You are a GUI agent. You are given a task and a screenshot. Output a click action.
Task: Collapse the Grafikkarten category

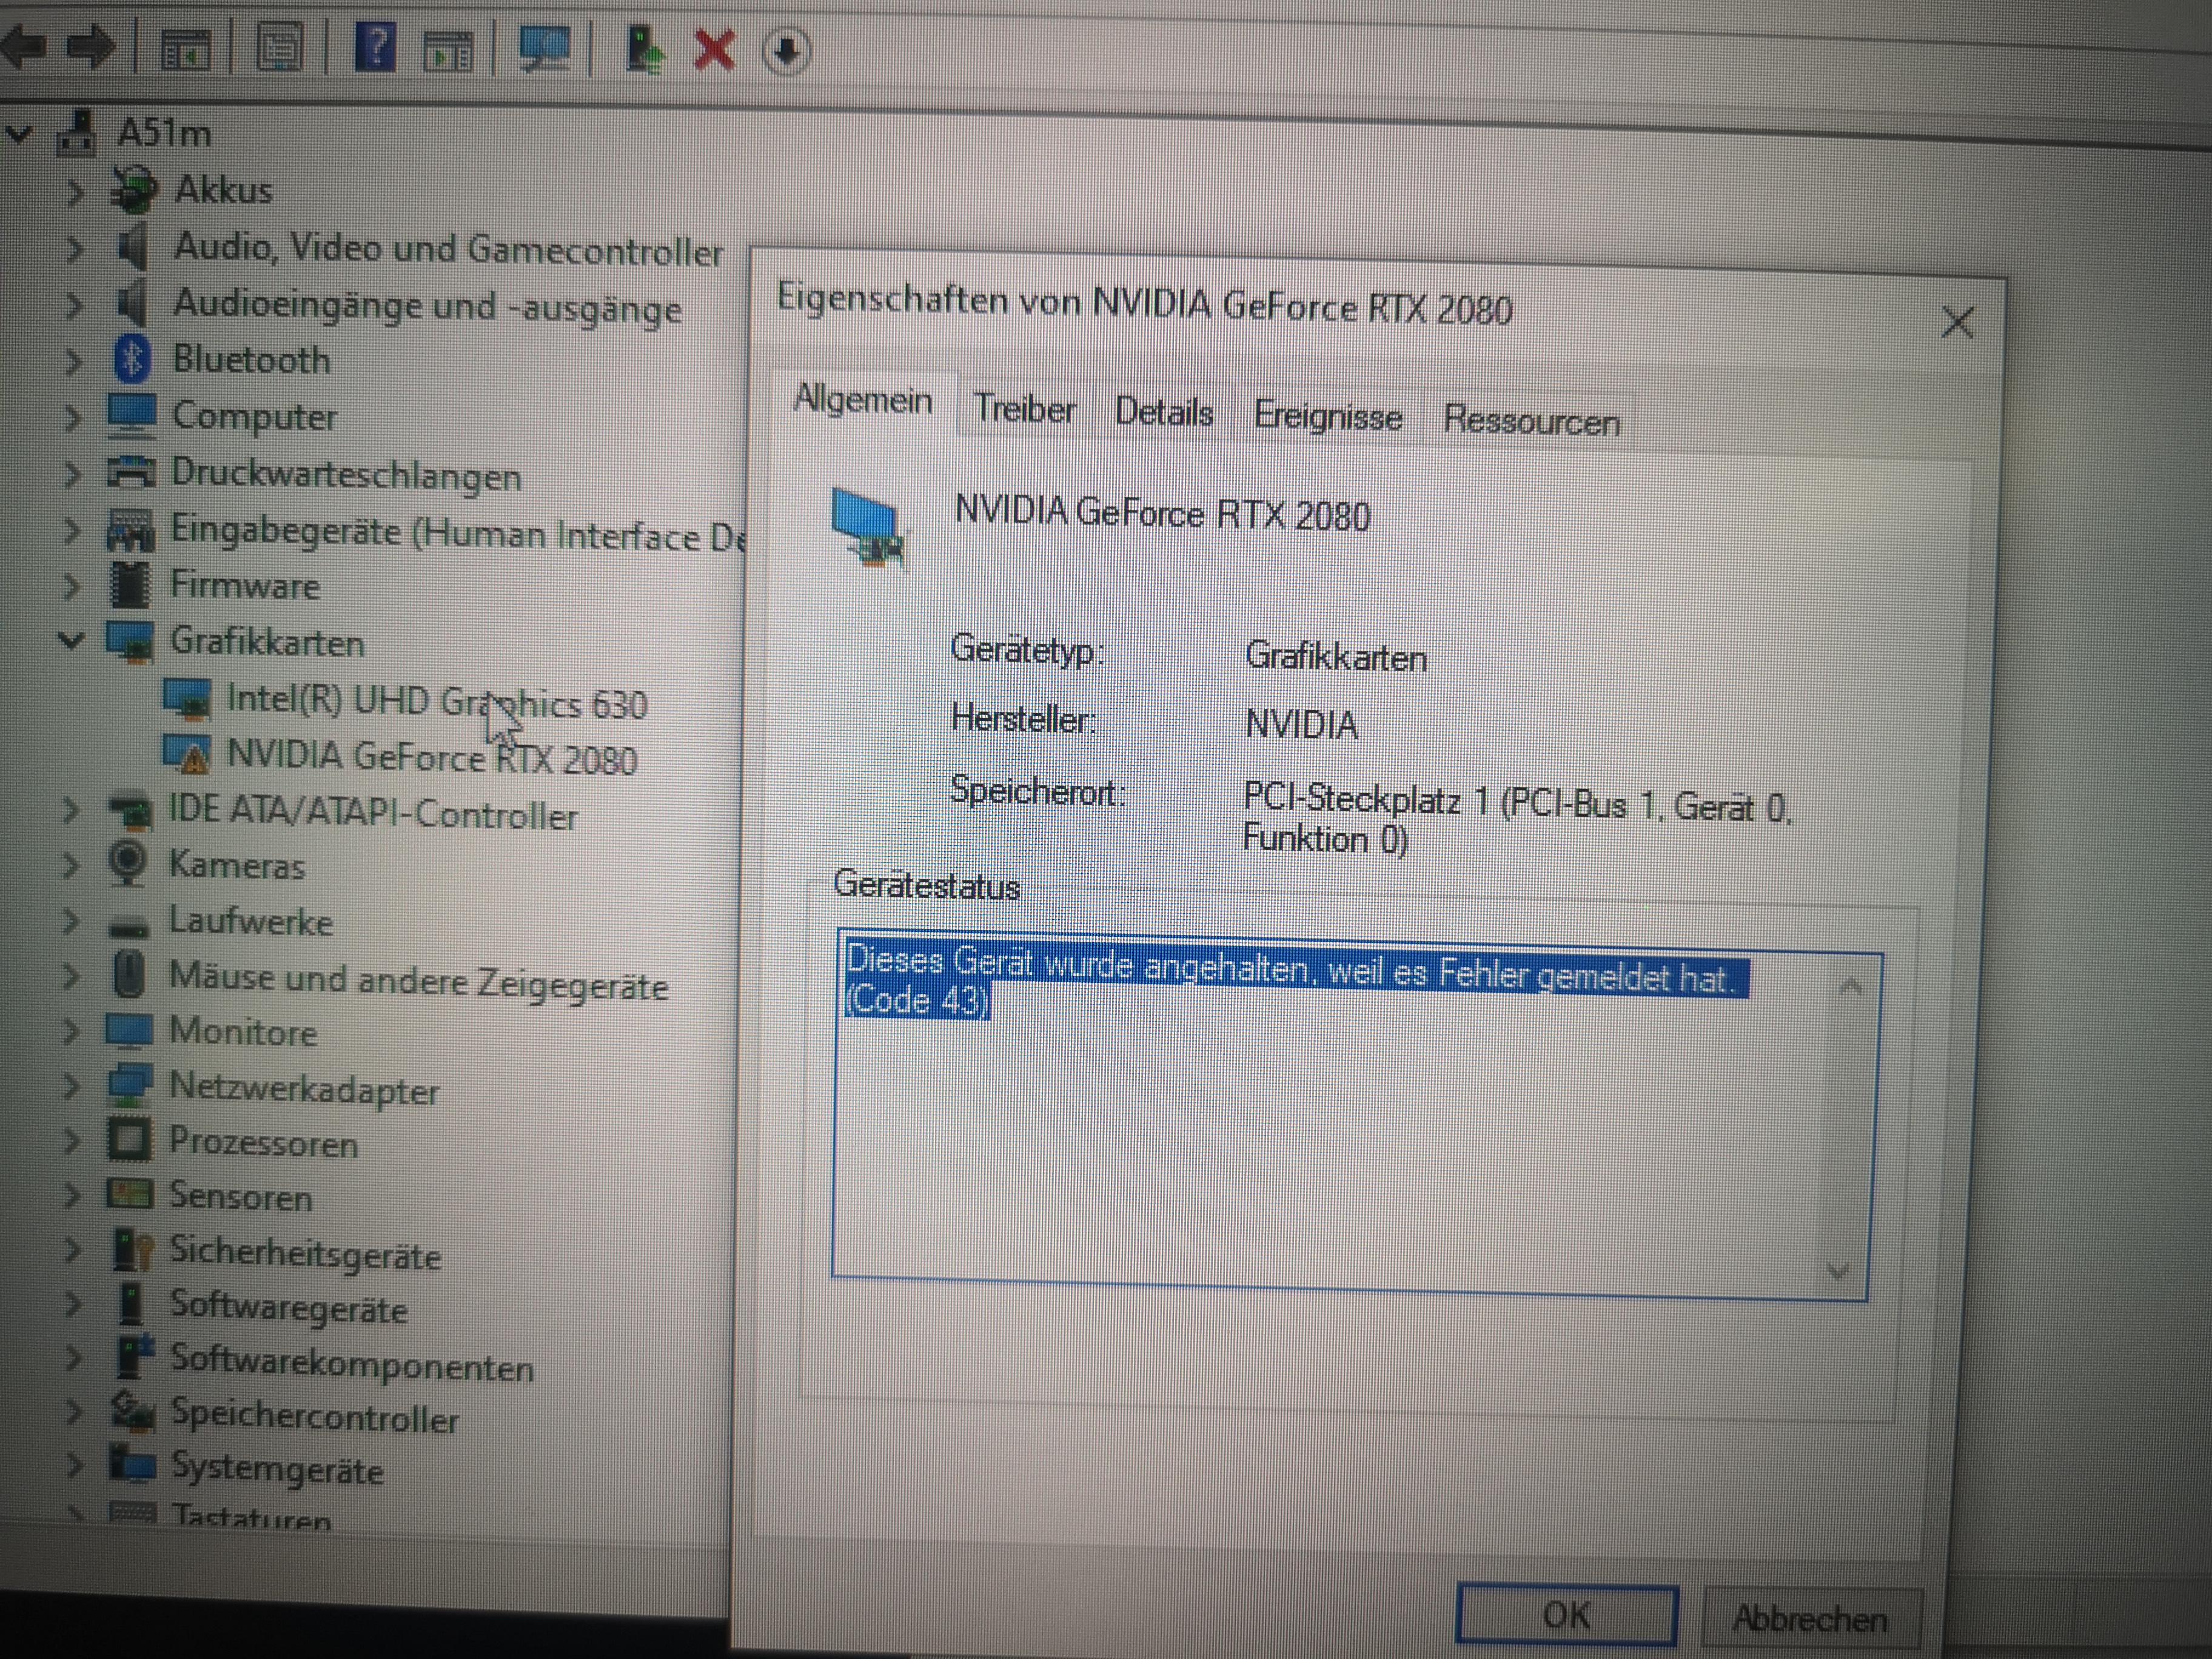70,640
